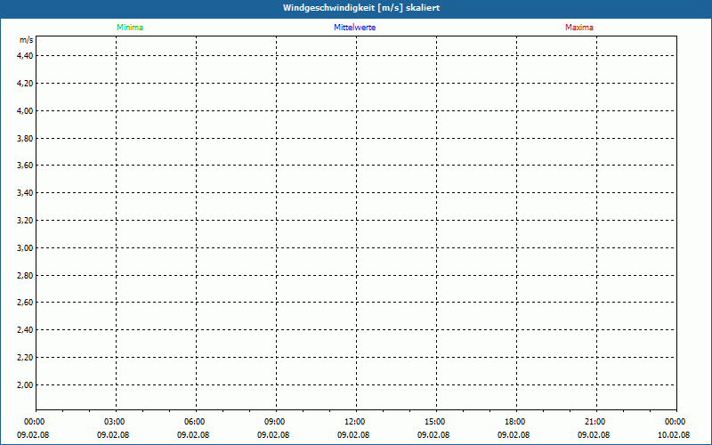
Task: Click the 00:00 label above 10.02.08
Action: tap(676, 422)
